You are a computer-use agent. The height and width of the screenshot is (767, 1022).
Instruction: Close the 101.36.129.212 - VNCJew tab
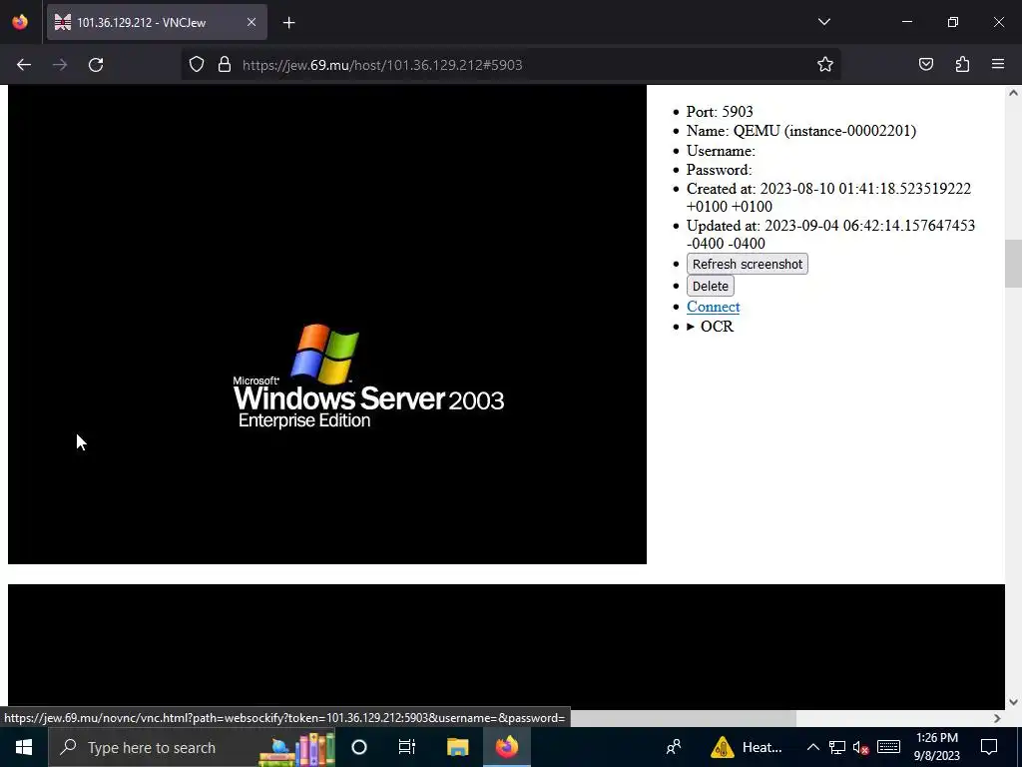point(251,22)
